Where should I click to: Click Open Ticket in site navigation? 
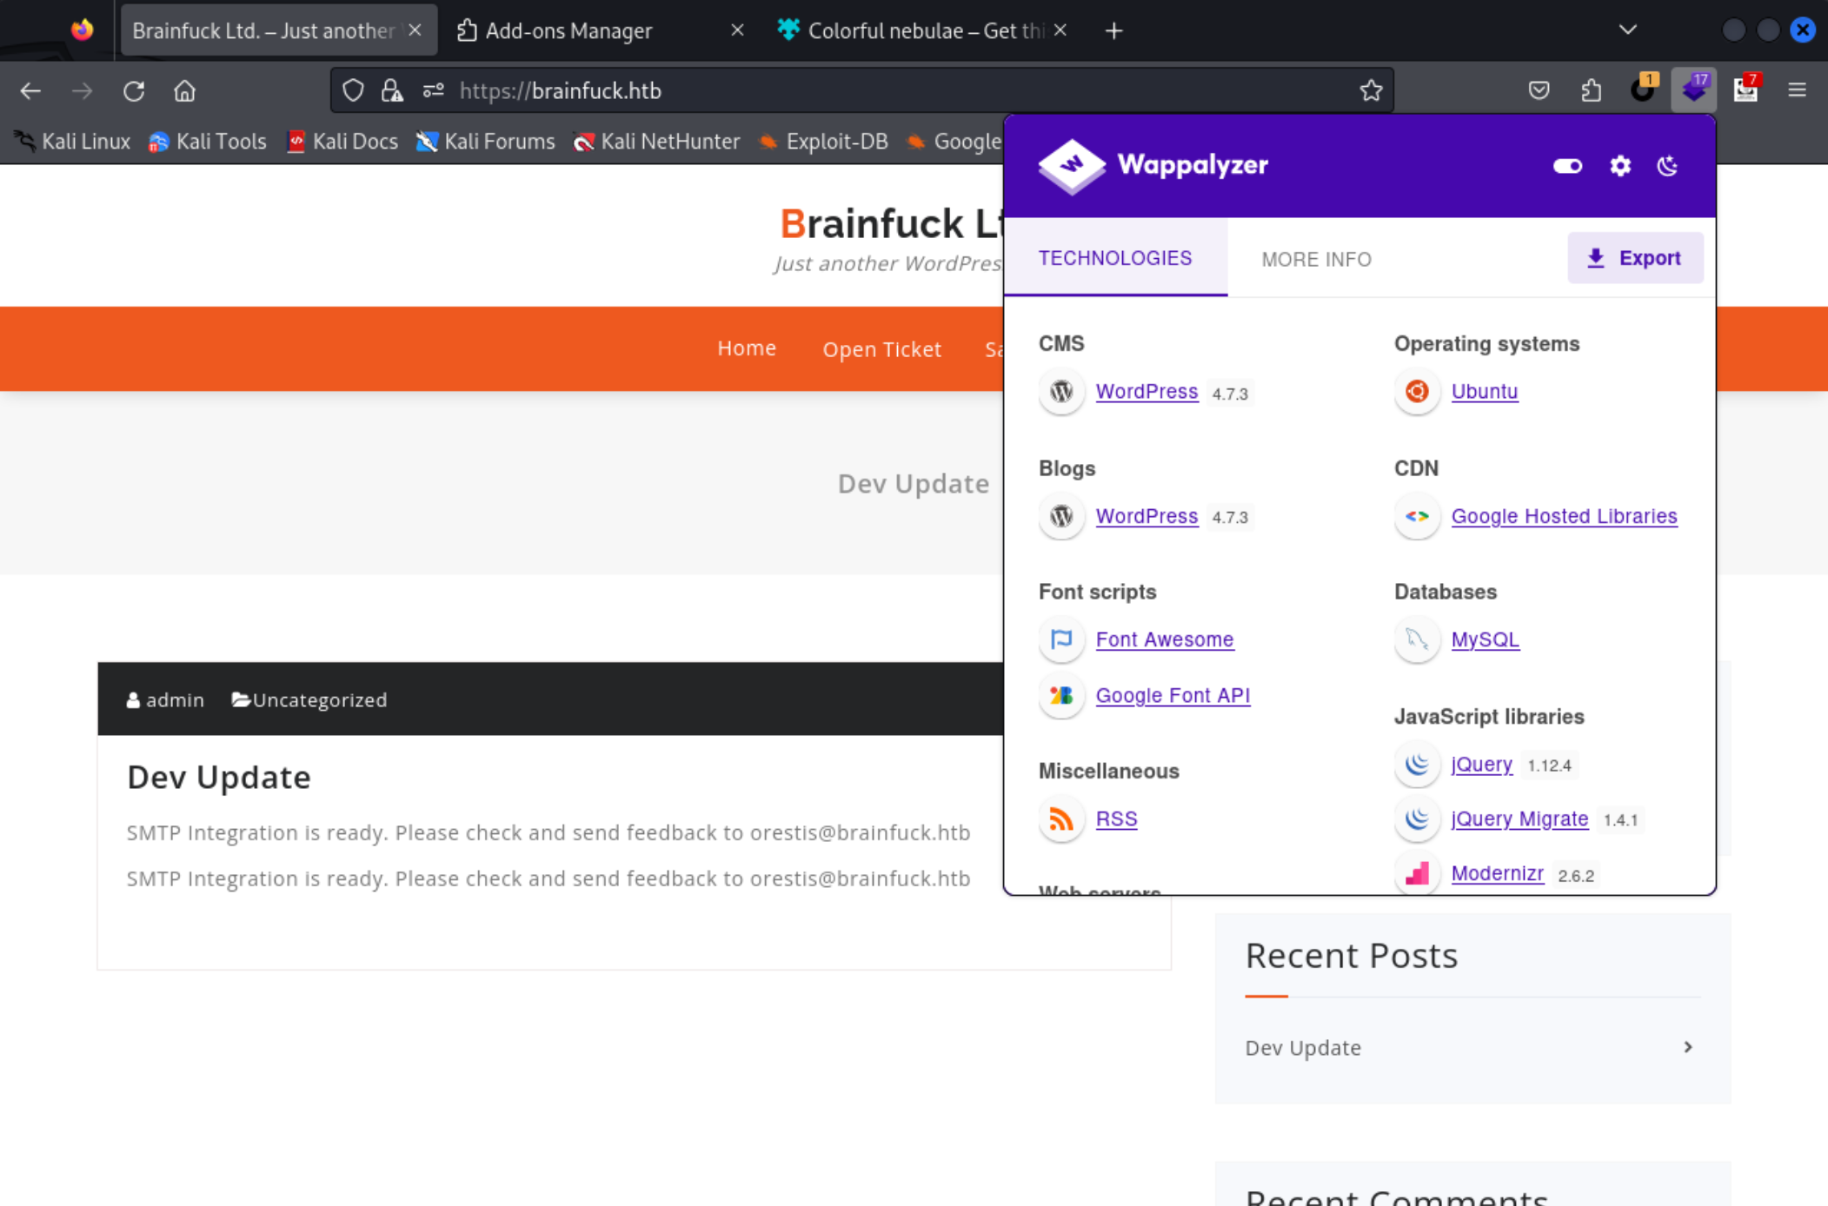(x=881, y=349)
